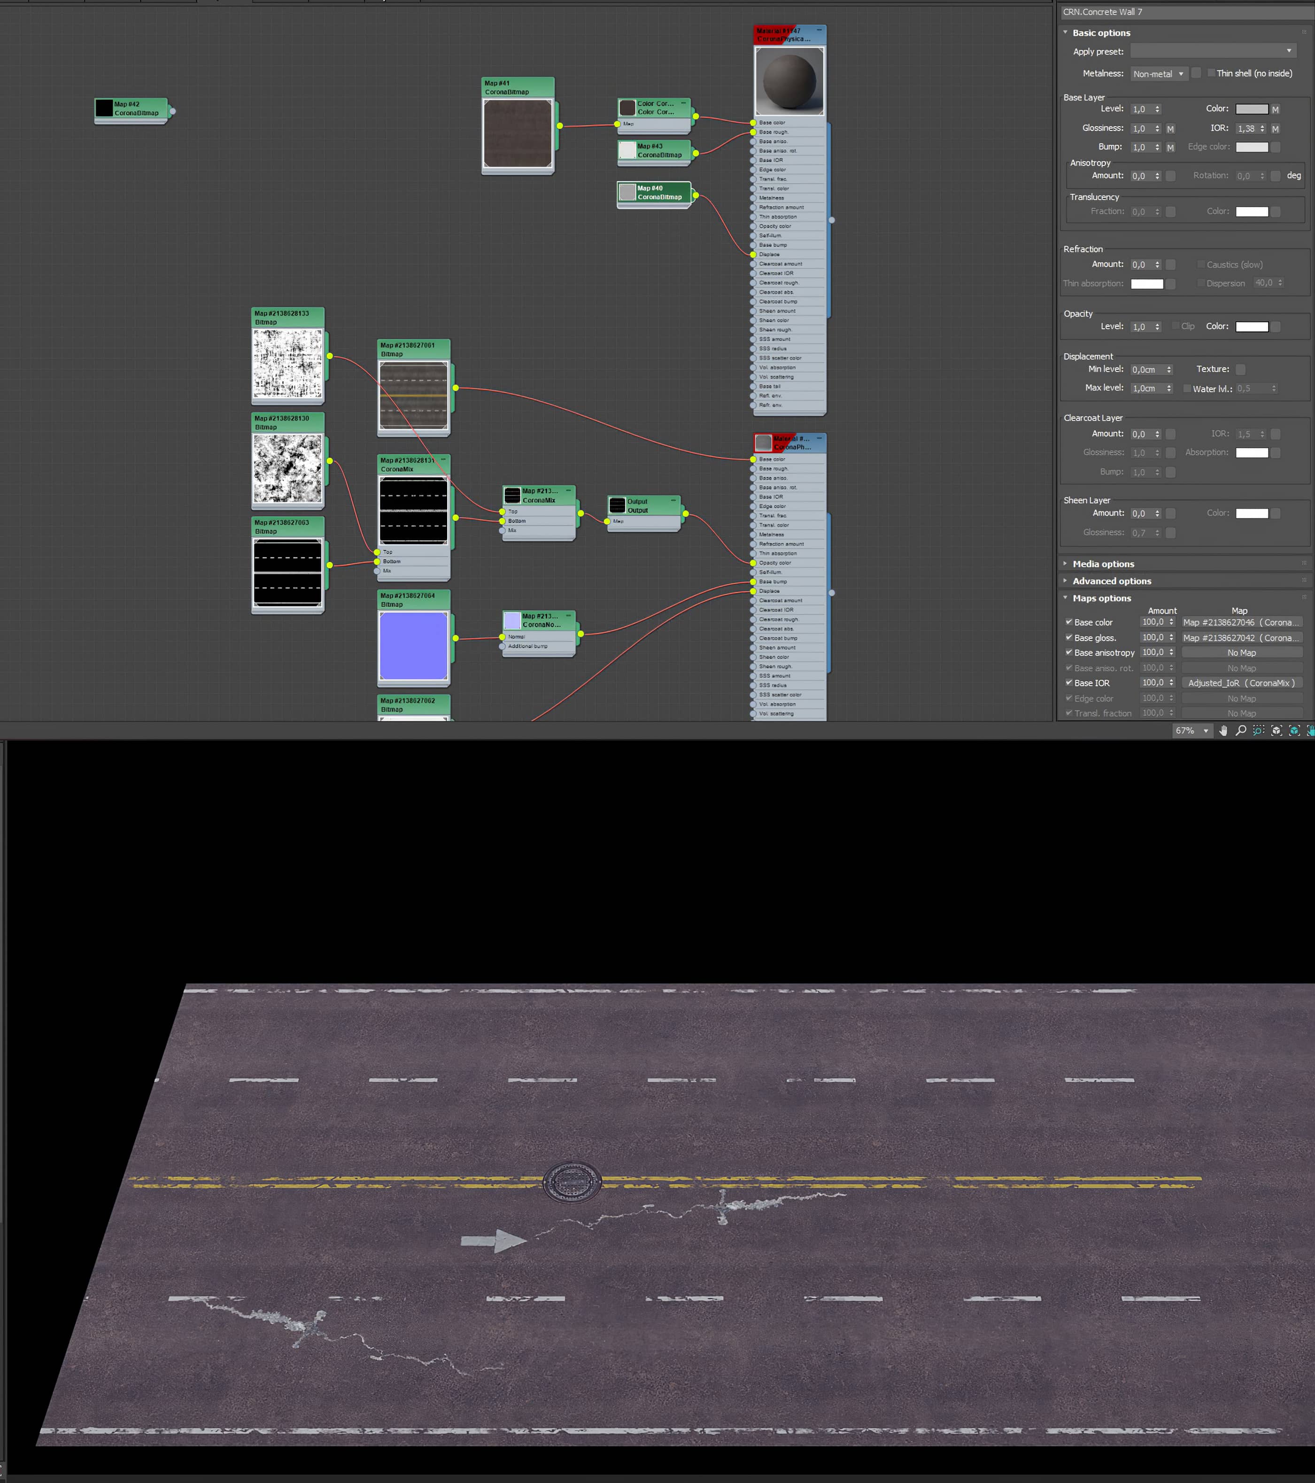Screen dimensions: 1315x1483
Task: Activate the Zoom Region tool
Action: 1259,730
